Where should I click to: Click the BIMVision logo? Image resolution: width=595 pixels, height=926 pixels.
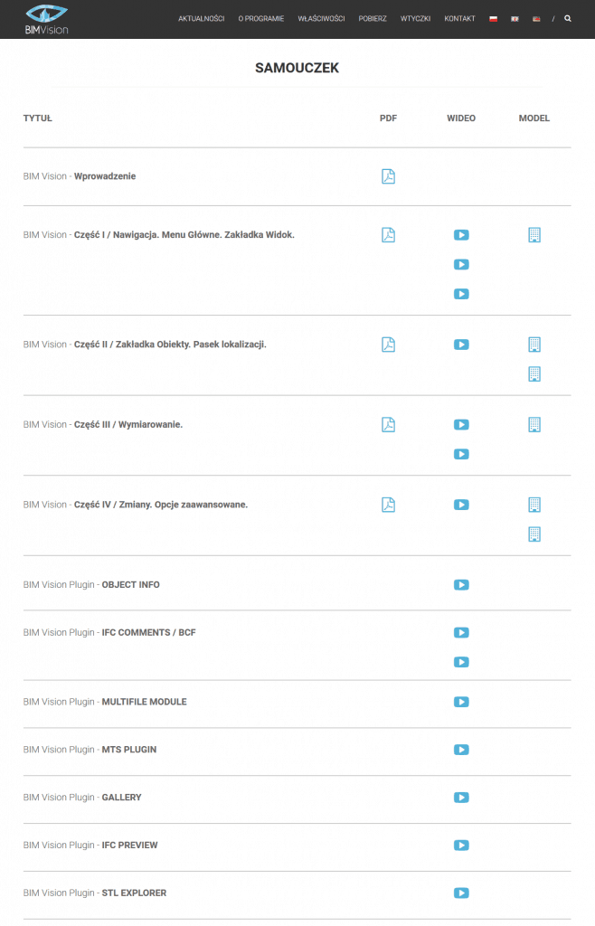coord(47,18)
